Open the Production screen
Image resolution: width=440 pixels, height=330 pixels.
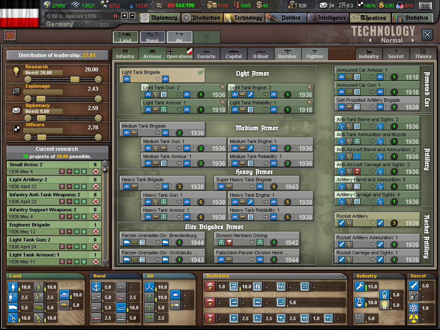pos(202,18)
